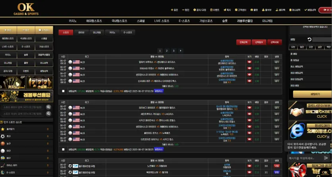
Task: Open 카지노 in main navigation bar
Action: 73,21
